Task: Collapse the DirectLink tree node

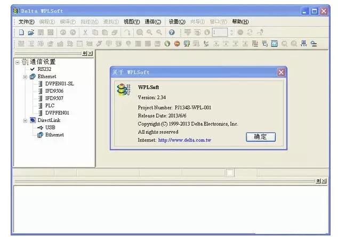Action: (x=25, y=120)
